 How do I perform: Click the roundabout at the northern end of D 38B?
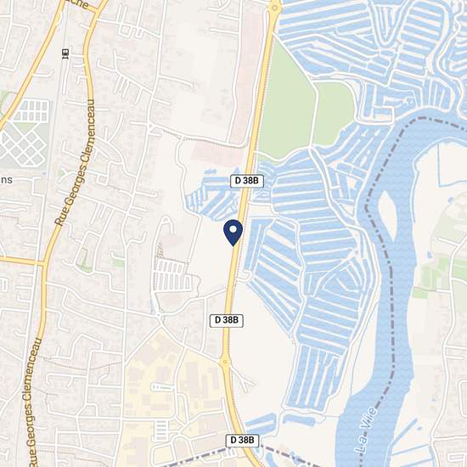[x=274, y=8]
